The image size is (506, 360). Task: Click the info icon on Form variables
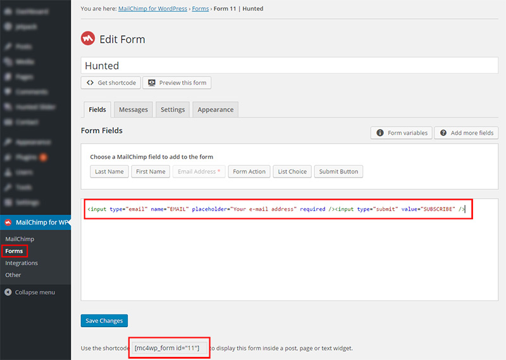tap(380, 133)
